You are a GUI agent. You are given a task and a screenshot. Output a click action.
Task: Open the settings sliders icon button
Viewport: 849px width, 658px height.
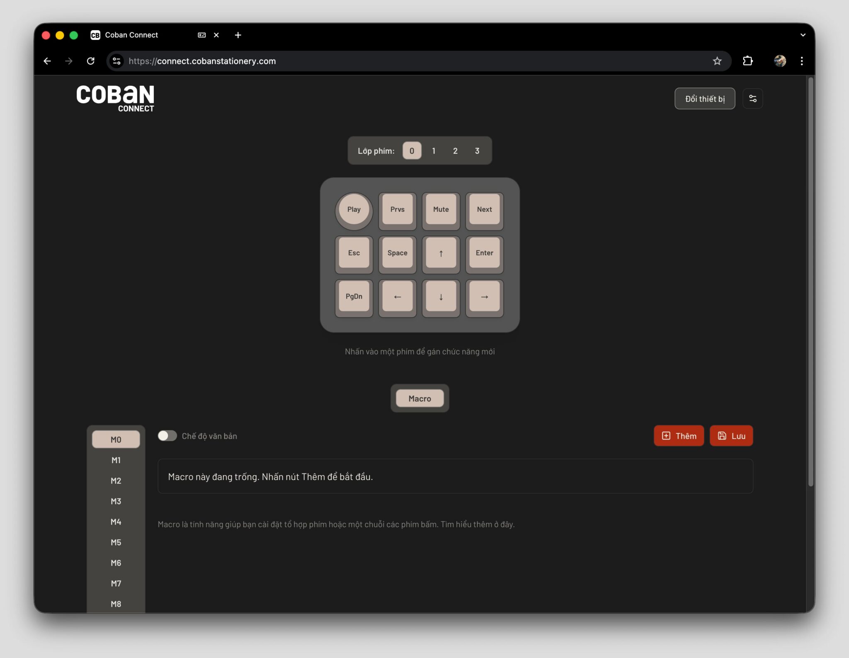[x=752, y=99]
